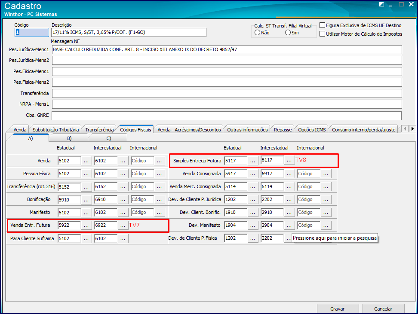Open search for Dev. de Cliente P.Física 1202

click(252, 238)
